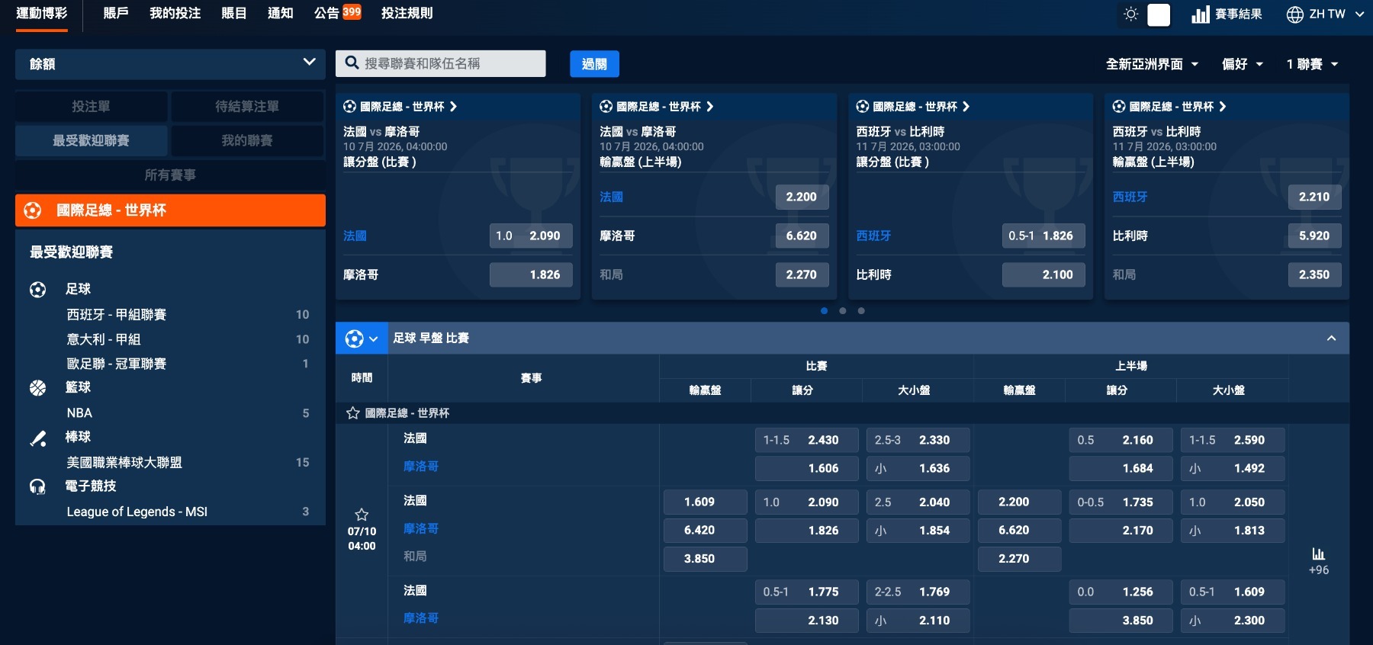Viewport: 1373px width, 645px height.
Task: Open 賬目 menu item
Action: point(233,13)
